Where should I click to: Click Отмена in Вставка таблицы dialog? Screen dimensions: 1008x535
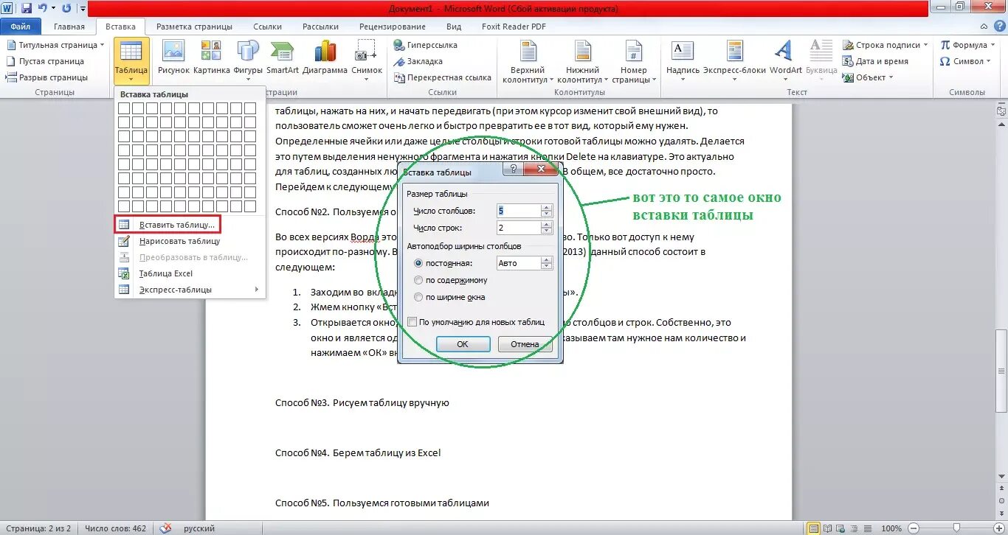pos(525,344)
